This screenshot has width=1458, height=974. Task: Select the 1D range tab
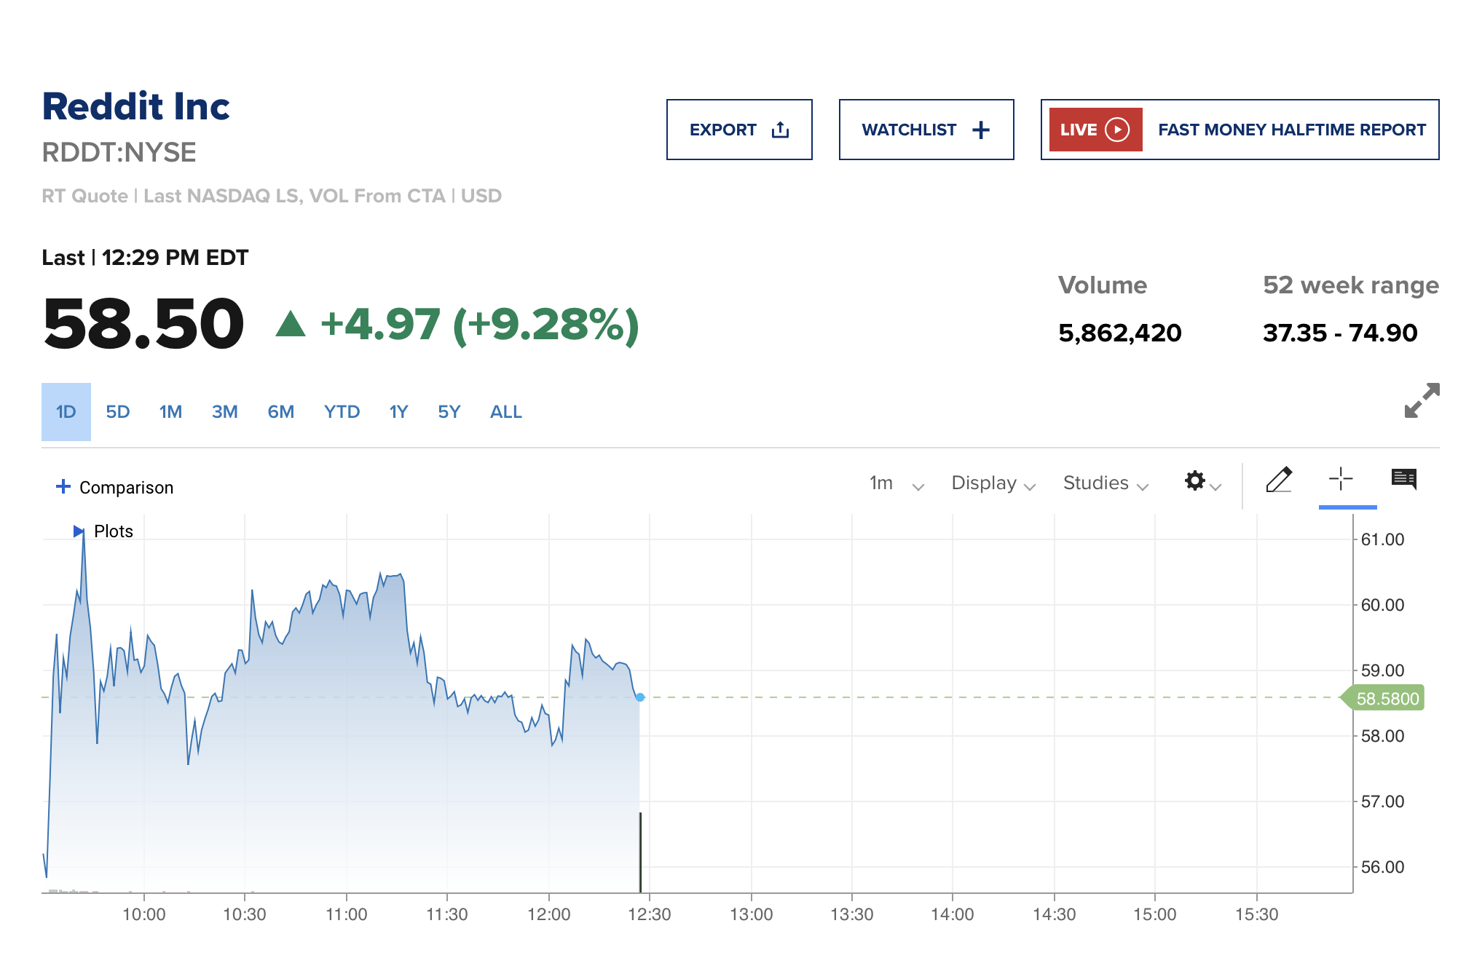pos(66,412)
